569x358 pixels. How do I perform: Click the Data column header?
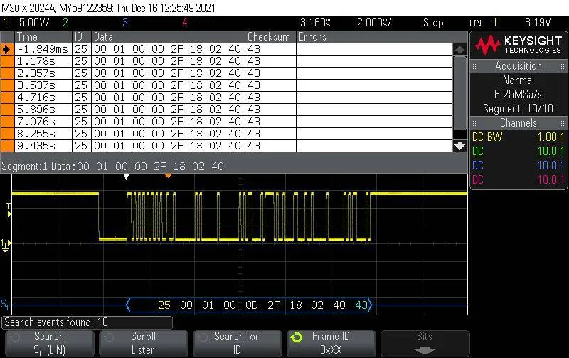click(168, 37)
